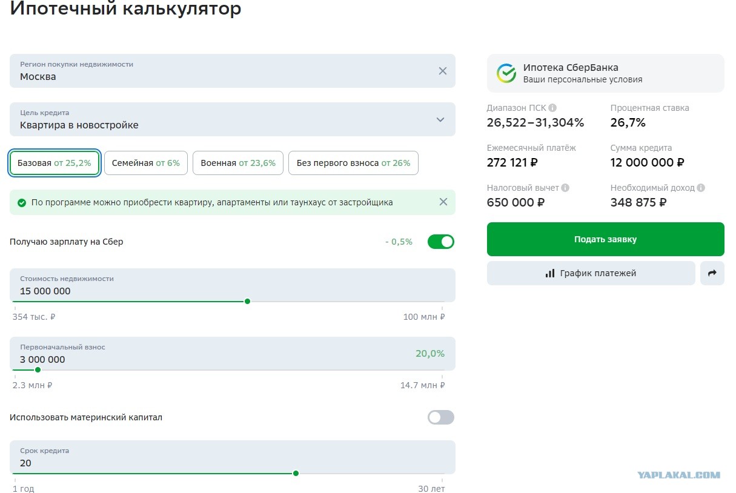Clear the Москва region field with X icon

[442, 71]
